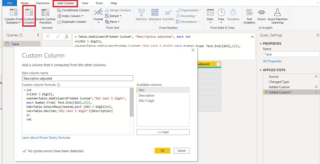Collapse the PROPERTIES section

click(261, 44)
